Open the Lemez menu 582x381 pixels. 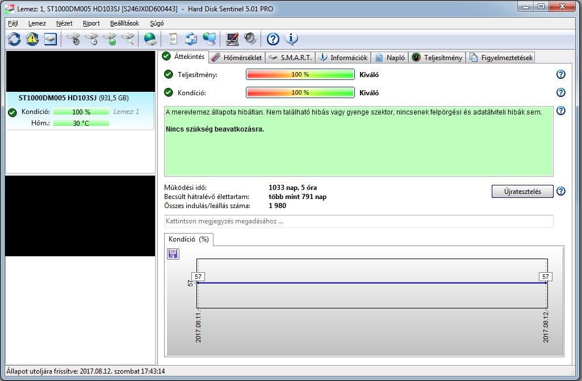click(x=37, y=23)
